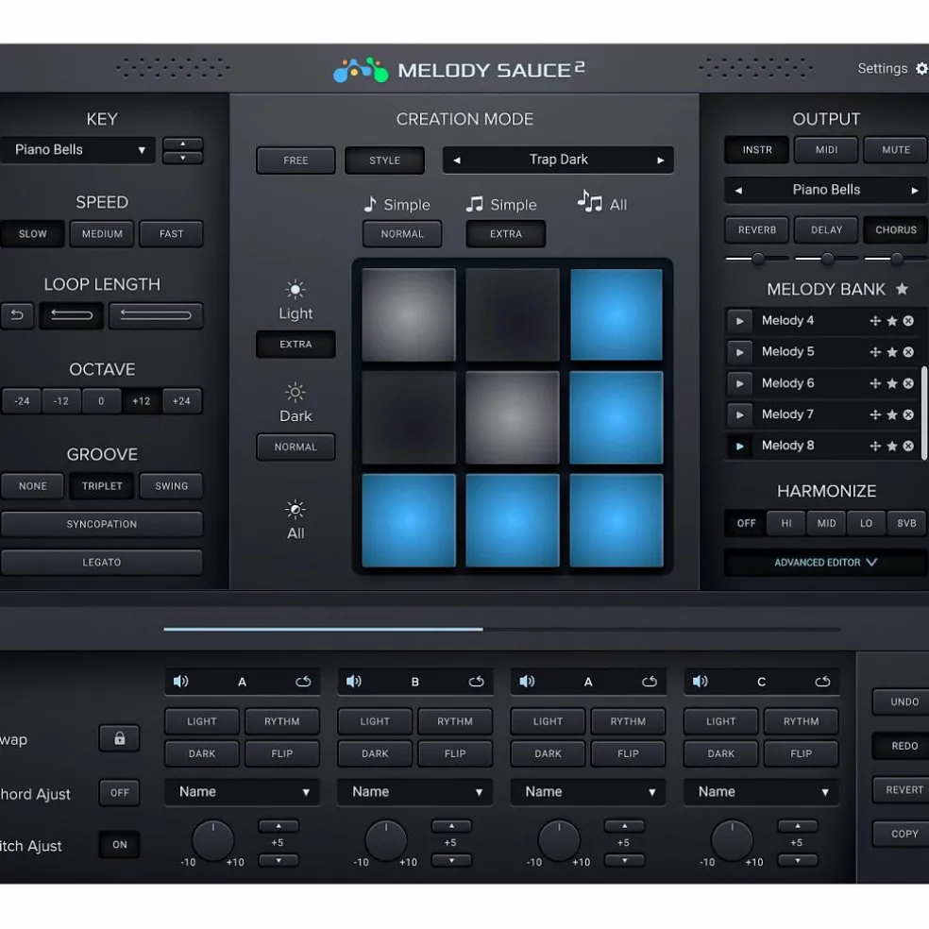Toggle Chord Adjust OFF button
Image resolution: width=929 pixels, height=929 pixels.
(x=119, y=793)
